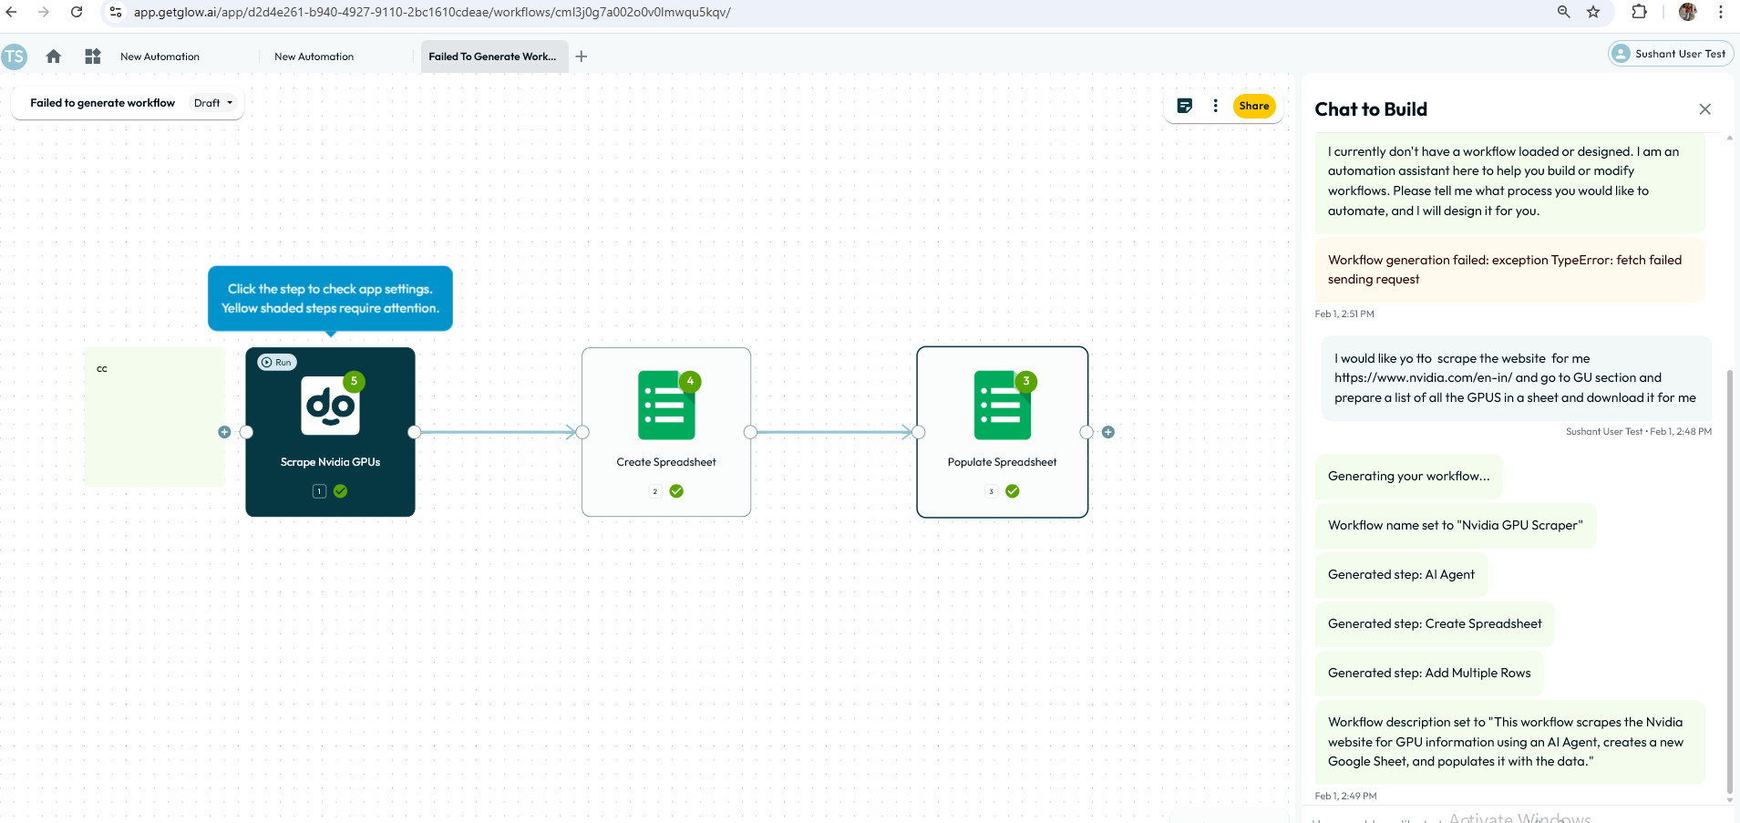The height and width of the screenshot is (823, 1740).
Task: Bookmark this page with the star icon
Action: coord(1593,12)
